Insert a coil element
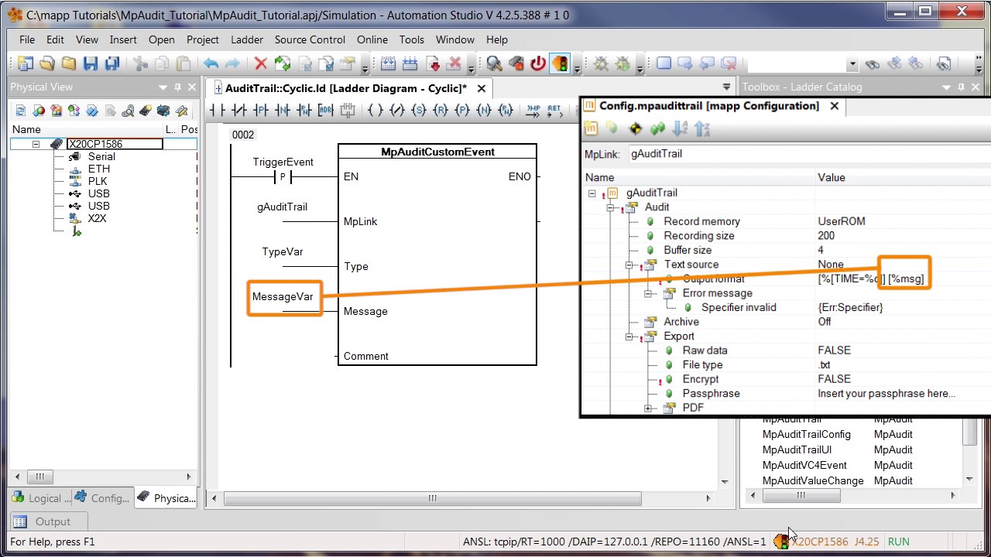The height and width of the screenshot is (557, 991). 375,111
